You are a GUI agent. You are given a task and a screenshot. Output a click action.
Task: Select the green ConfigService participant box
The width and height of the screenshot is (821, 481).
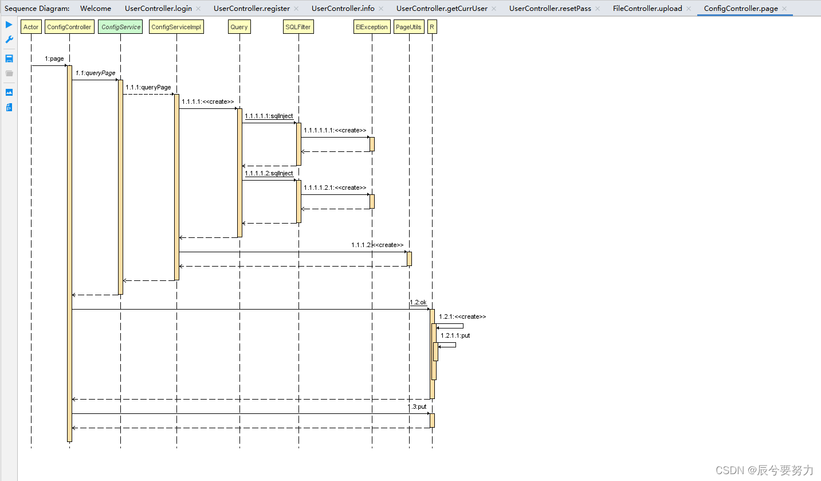coord(120,27)
